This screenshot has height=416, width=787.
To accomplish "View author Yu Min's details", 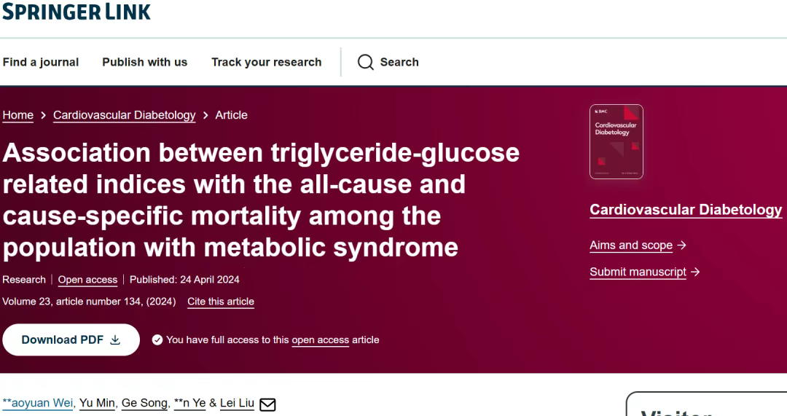I will pos(97,404).
